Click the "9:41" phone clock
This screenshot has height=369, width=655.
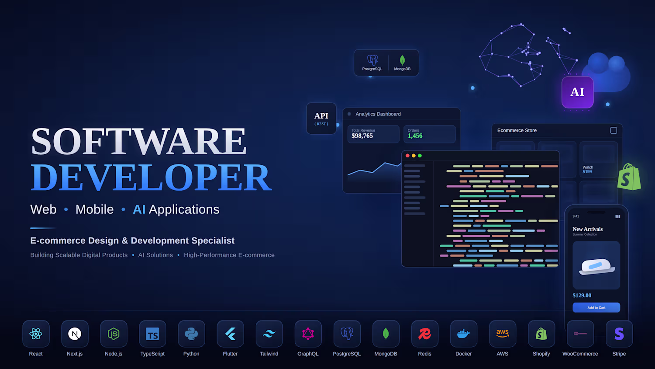click(576, 216)
